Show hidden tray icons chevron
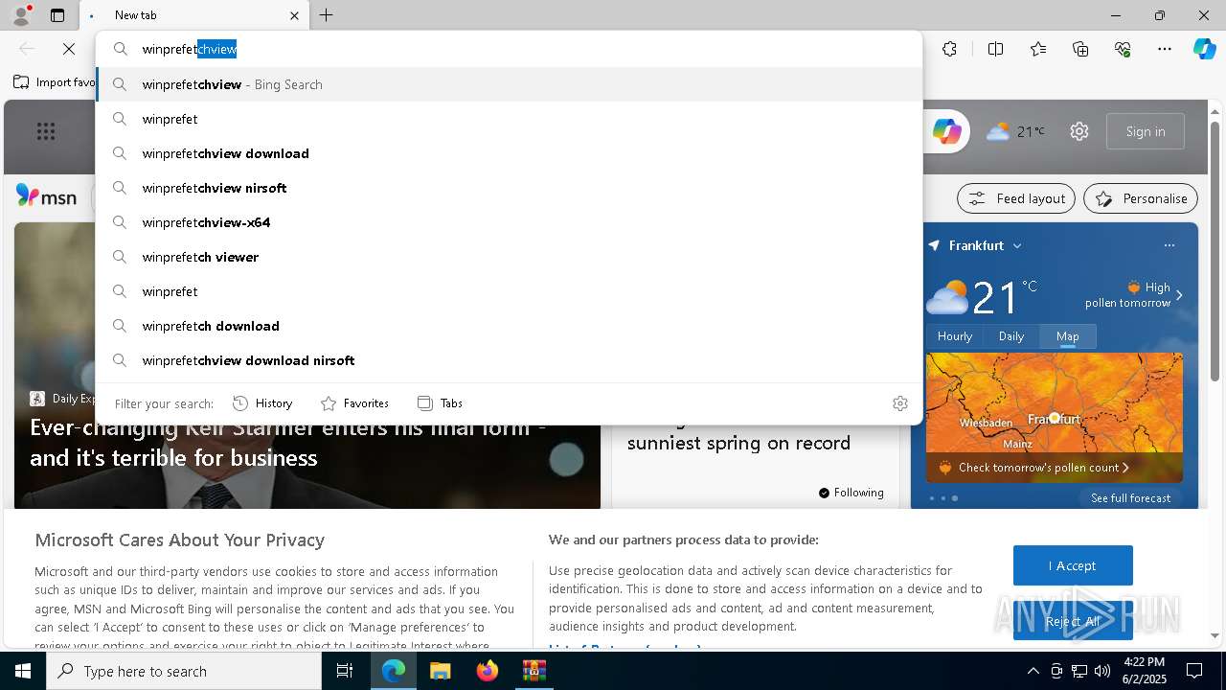The height and width of the screenshot is (690, 1226). coord(1033,671)
